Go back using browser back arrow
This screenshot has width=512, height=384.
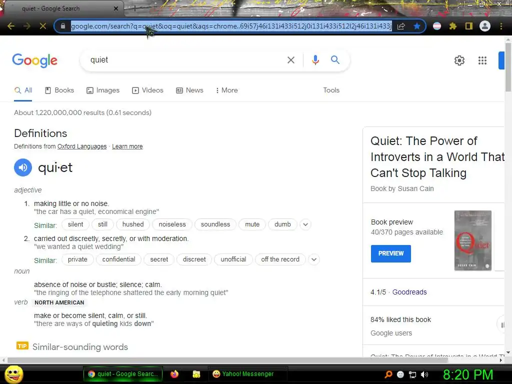tap(11, 26)
